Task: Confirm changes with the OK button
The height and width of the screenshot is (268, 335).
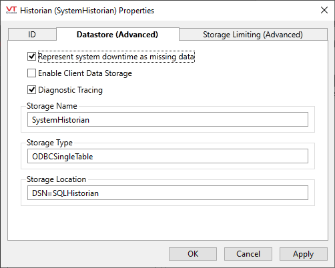Action: click(x=193, y=254)
